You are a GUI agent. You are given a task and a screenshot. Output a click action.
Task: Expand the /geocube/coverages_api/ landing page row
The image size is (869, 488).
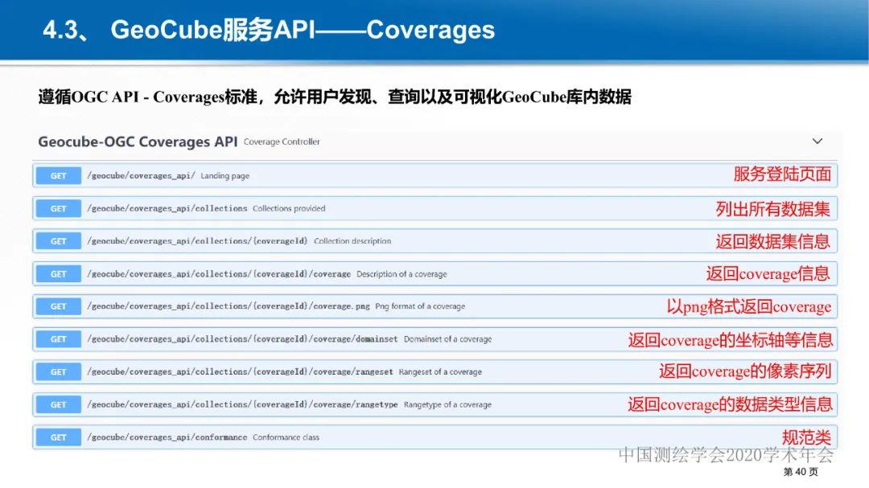tap(141, 176)
